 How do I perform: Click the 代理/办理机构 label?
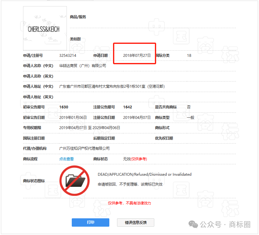(x=35, y=149)
